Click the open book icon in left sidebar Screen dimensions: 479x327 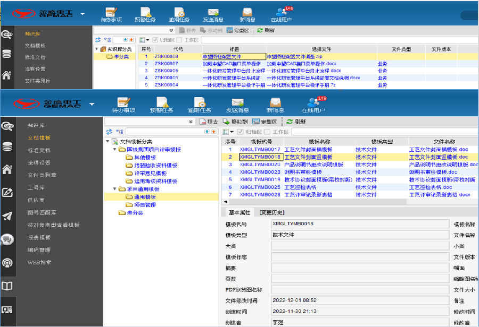coord(7,286)
